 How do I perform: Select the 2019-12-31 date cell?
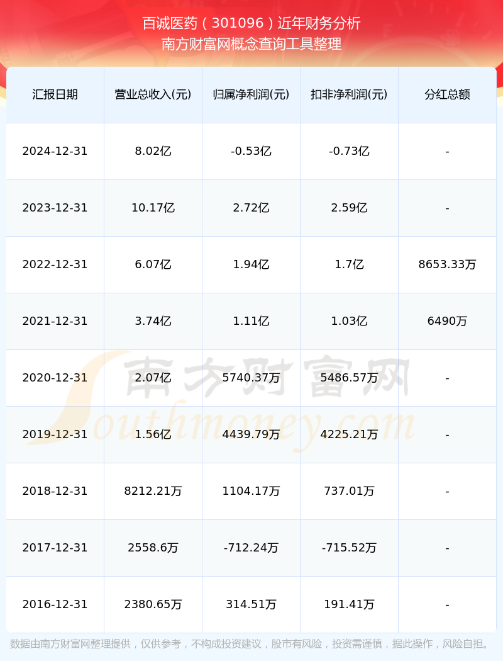click(x=55, y=434)
